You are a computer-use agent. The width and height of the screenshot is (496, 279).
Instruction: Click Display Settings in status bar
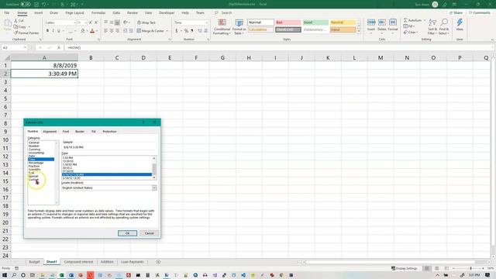click(405, 268)
